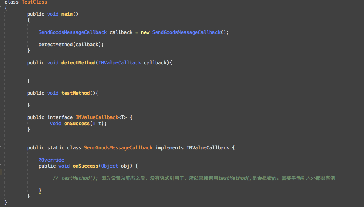364x207 pixels.
Task: Click onSuccess name in the overriding method
Action: click(x=85, y=166)
